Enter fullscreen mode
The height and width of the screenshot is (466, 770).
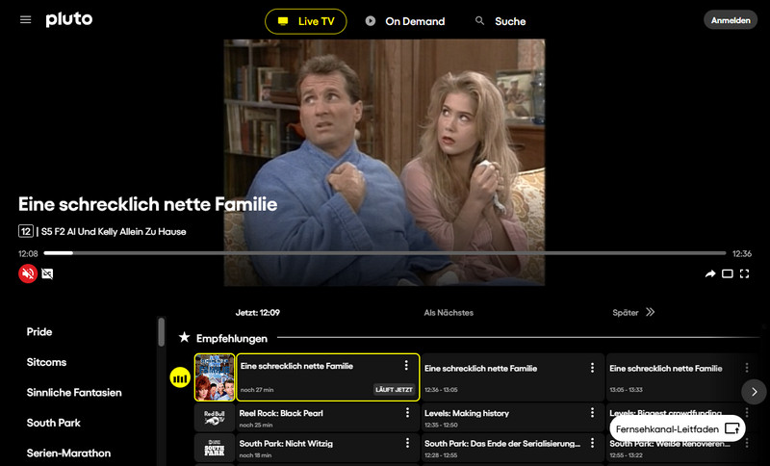click(x=744, y=273)
